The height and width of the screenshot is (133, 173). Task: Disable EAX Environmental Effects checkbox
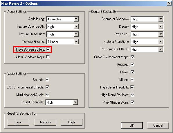coord(47,87)
